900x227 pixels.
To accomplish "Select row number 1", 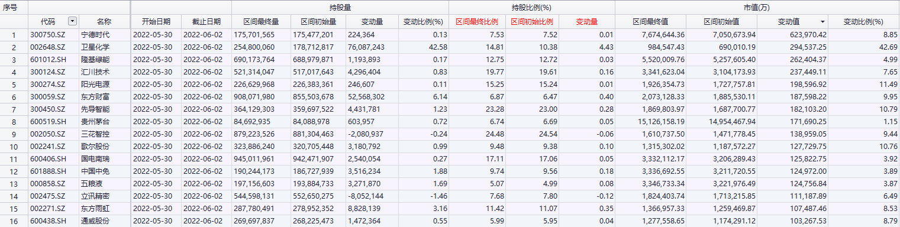I will coord(14,35).
